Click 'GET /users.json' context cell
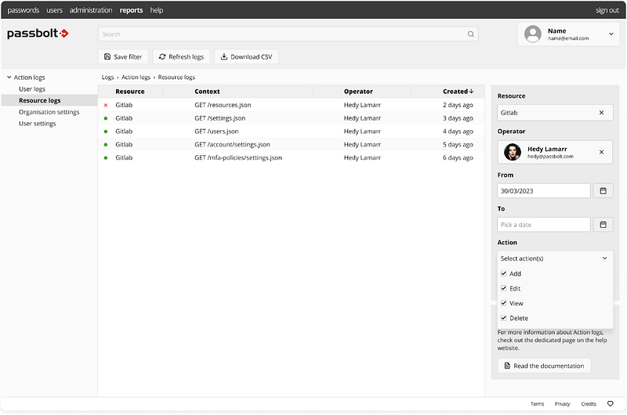 216,132
